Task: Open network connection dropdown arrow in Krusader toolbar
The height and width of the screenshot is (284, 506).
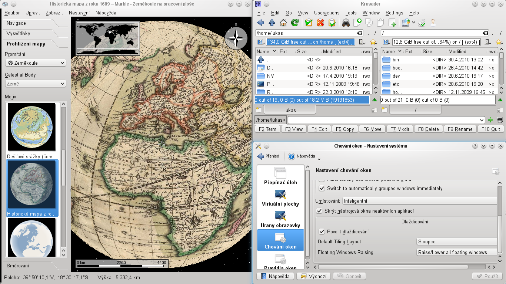Action: tap(413, 23)
